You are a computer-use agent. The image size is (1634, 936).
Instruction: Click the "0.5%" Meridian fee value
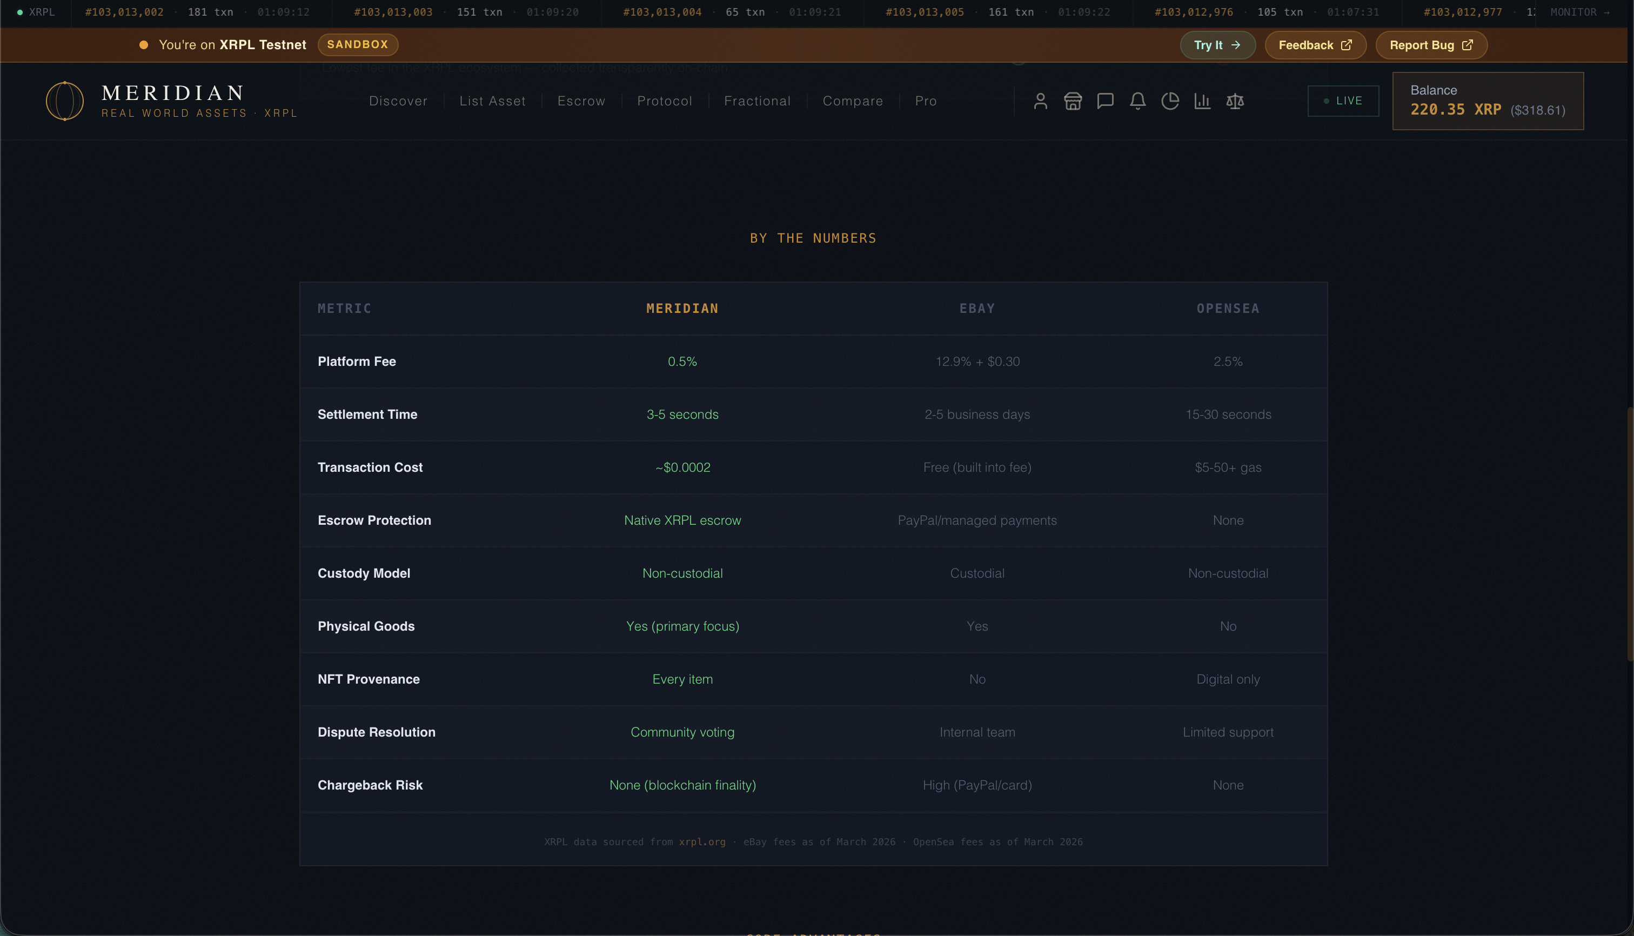click(682, 362)
